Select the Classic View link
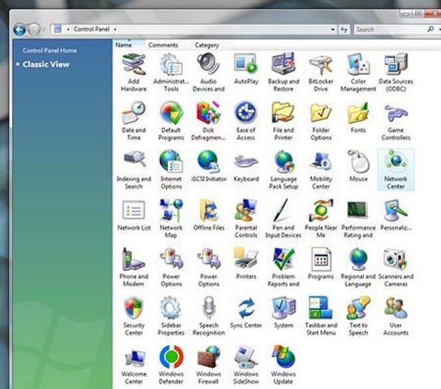Viewport: 441px width, 389px height. tap(46, 64)
